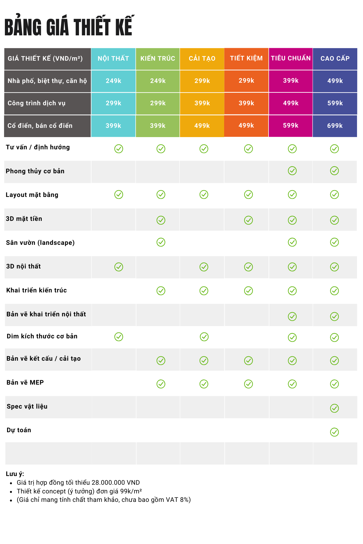
Task: Toggle Bản vẽ kết cấu check under Tiết Kiệm
Action: (248, 361)
